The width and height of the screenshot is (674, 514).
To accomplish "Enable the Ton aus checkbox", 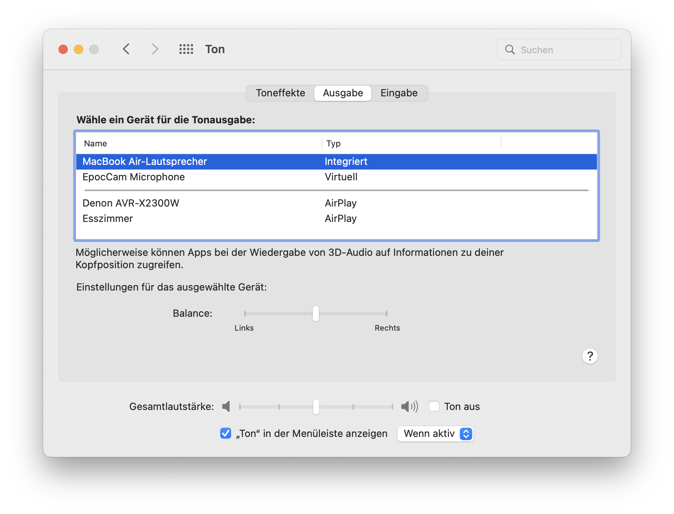I will [434, 406].
